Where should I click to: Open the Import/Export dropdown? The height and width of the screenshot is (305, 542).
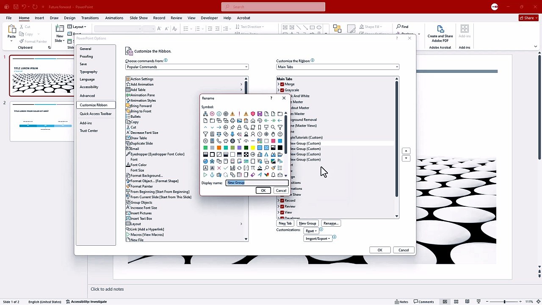tap(318, 238)
